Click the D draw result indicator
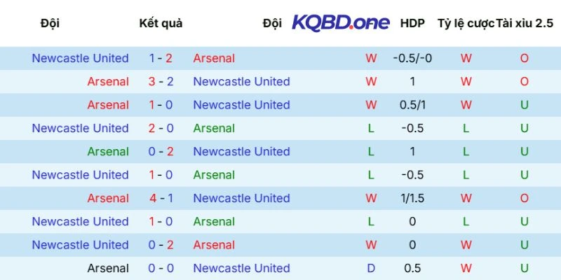This screenshot has height=280, width=561. (x=371, y=268)
